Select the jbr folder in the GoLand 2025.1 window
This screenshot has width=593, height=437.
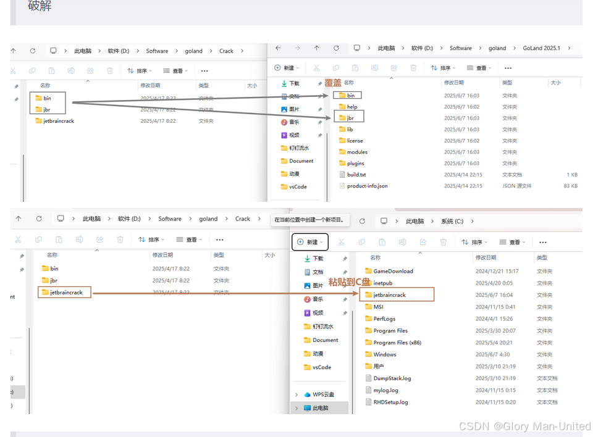(347, 118)
